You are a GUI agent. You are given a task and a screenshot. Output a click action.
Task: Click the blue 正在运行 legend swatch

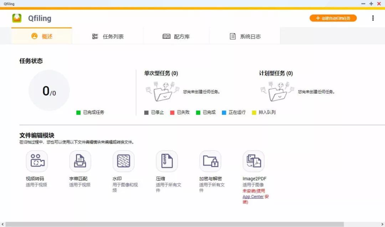point(224,113)
